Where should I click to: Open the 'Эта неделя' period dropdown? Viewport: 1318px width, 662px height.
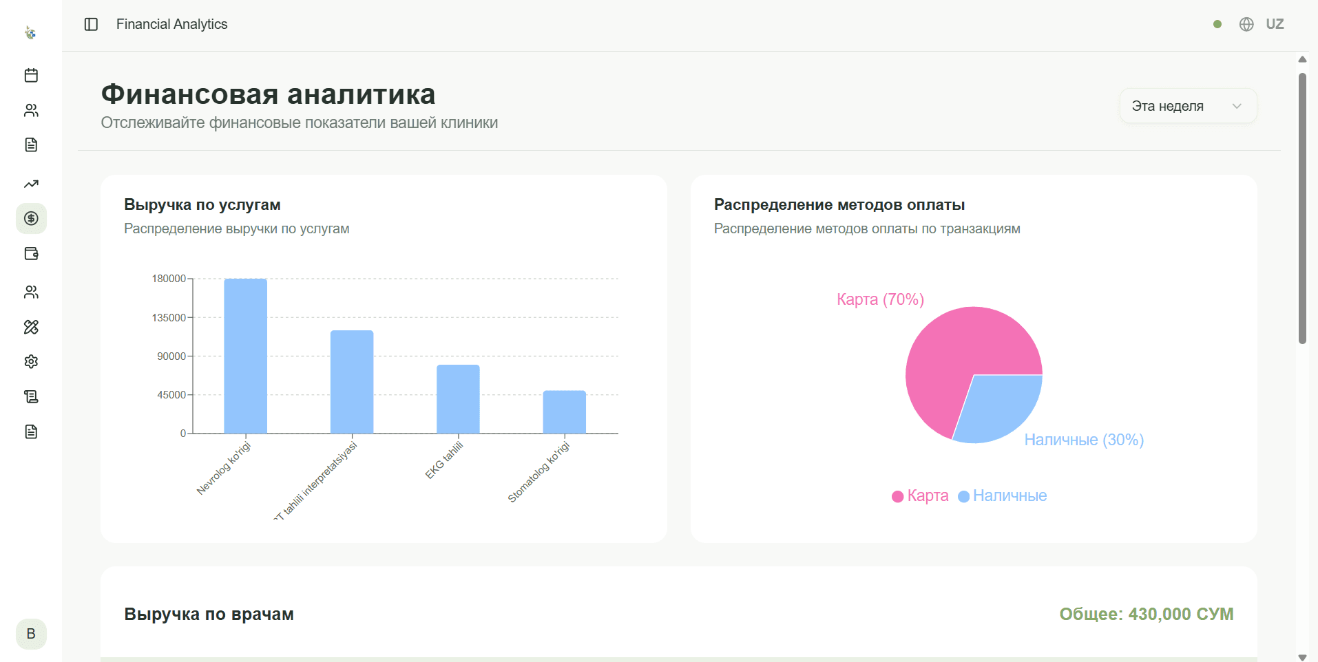[x=1188, y=106]
